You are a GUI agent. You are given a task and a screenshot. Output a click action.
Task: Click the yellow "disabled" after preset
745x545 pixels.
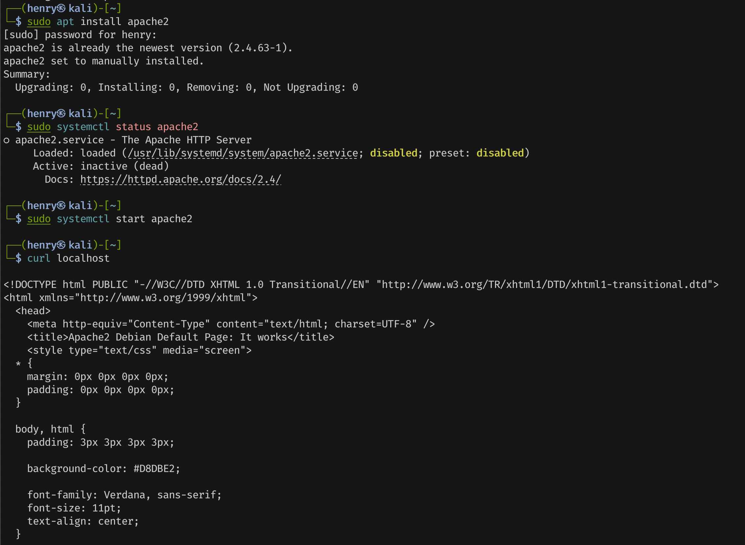tap(500, 153)
